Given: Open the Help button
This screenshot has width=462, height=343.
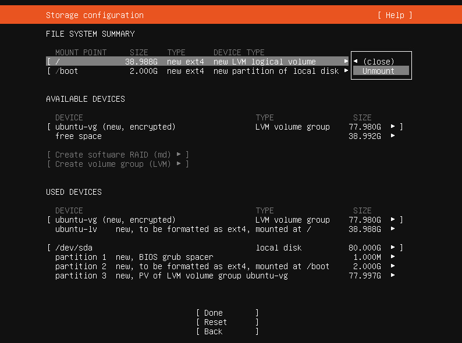Looking at the screenshot, I should click(395, 15).
